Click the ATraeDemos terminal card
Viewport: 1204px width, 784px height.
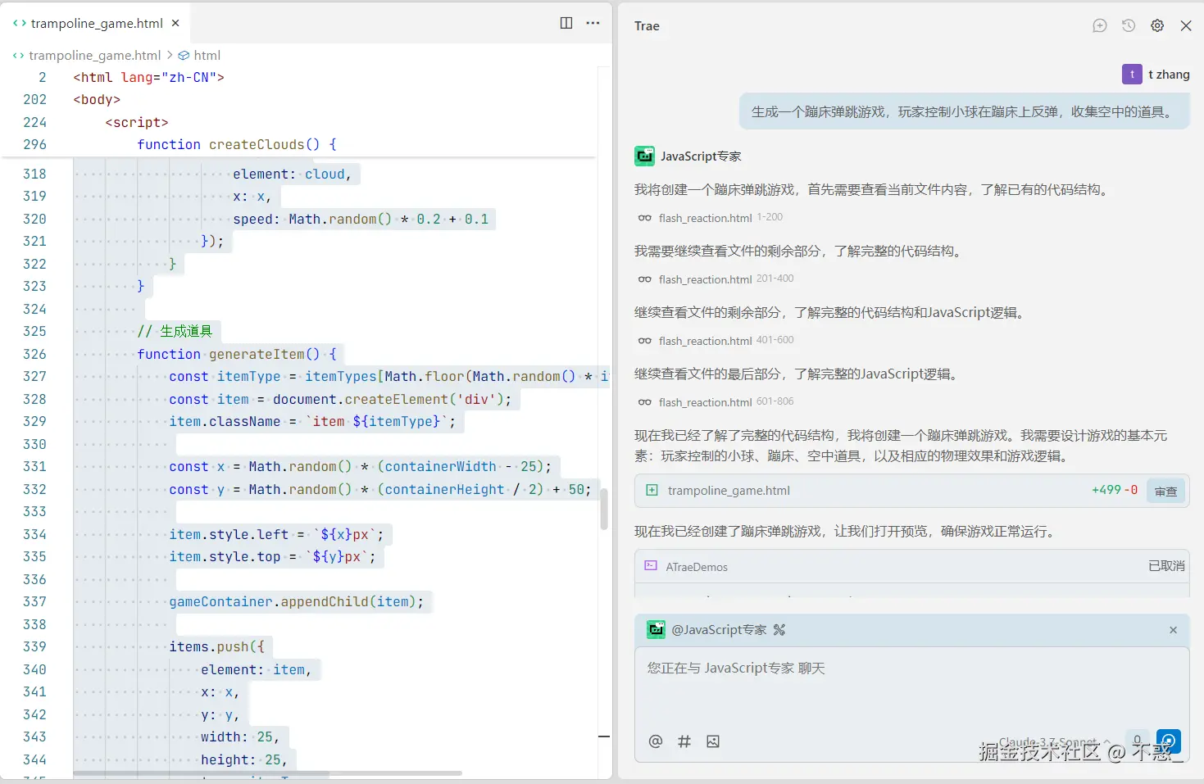click(x=911, y=566)
